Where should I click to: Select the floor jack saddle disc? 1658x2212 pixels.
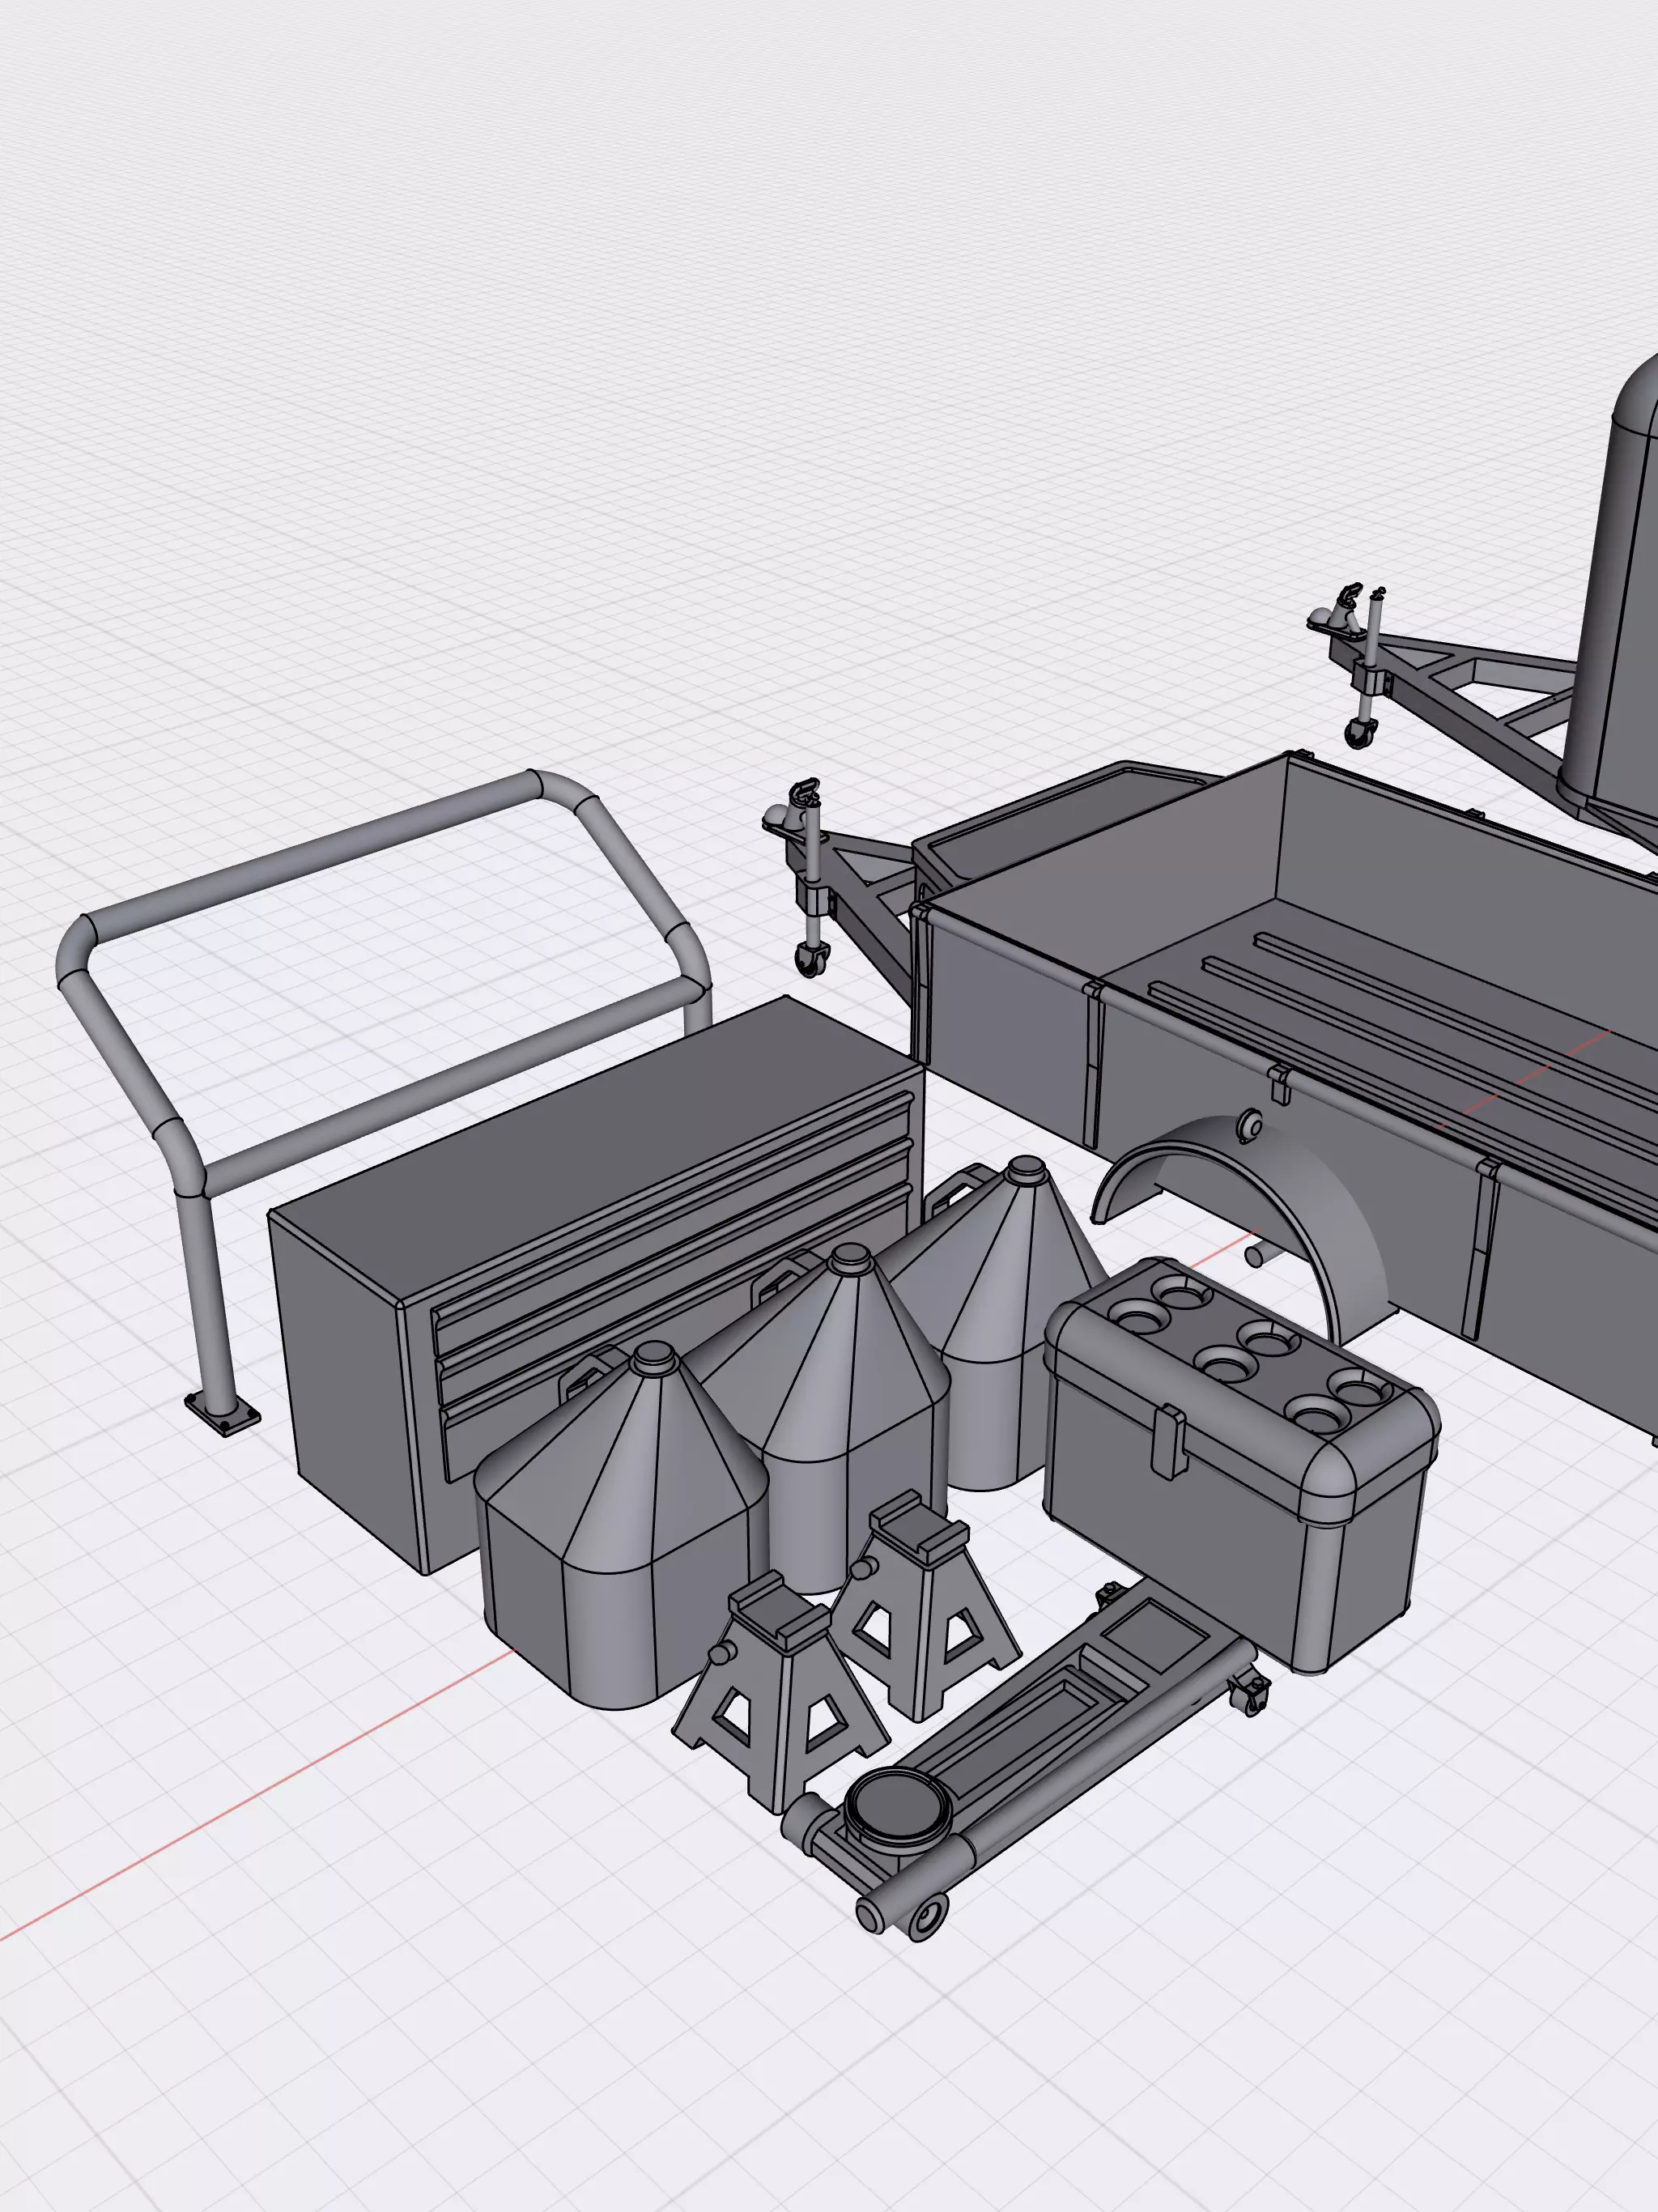pos(895,1808)
